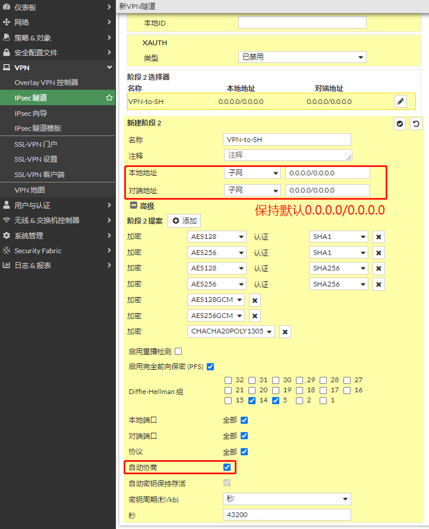Collapse the 高级 section

click(134, 206)
